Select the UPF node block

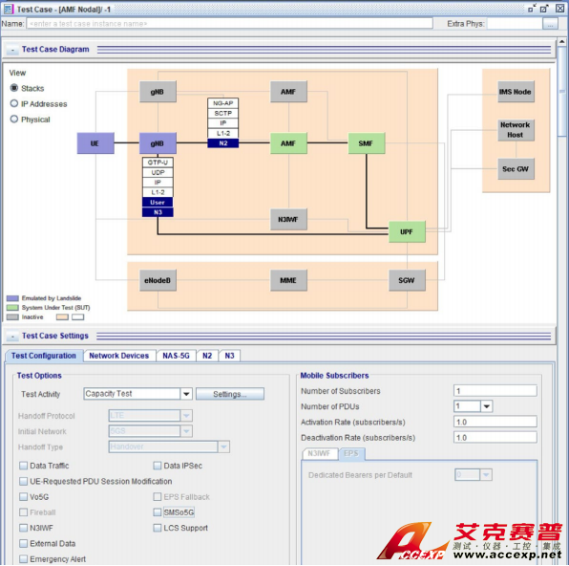point(407,231)
